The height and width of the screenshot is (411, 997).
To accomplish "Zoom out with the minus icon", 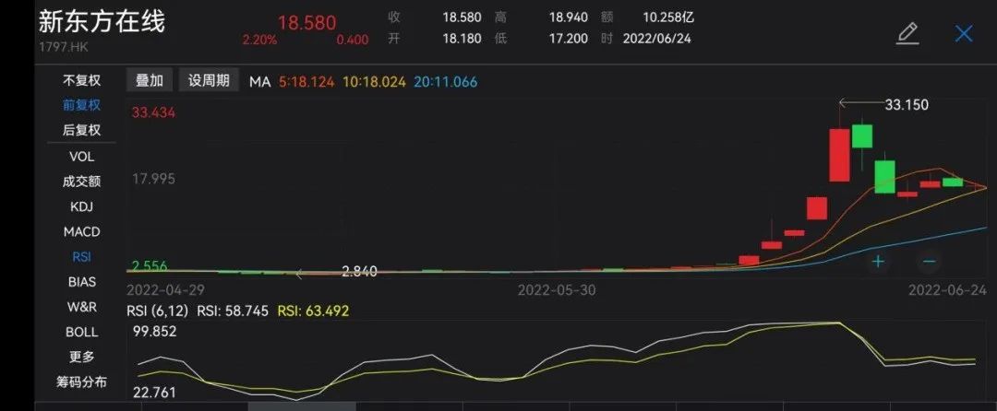I will [x=929, y=262].
